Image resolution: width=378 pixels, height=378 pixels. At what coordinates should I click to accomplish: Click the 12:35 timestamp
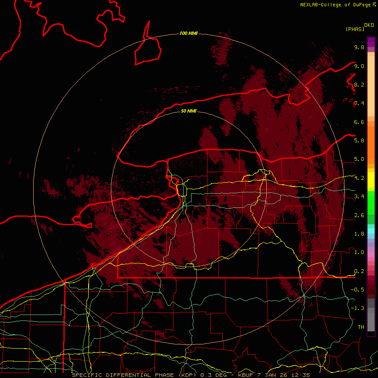(x=301, y=375)
